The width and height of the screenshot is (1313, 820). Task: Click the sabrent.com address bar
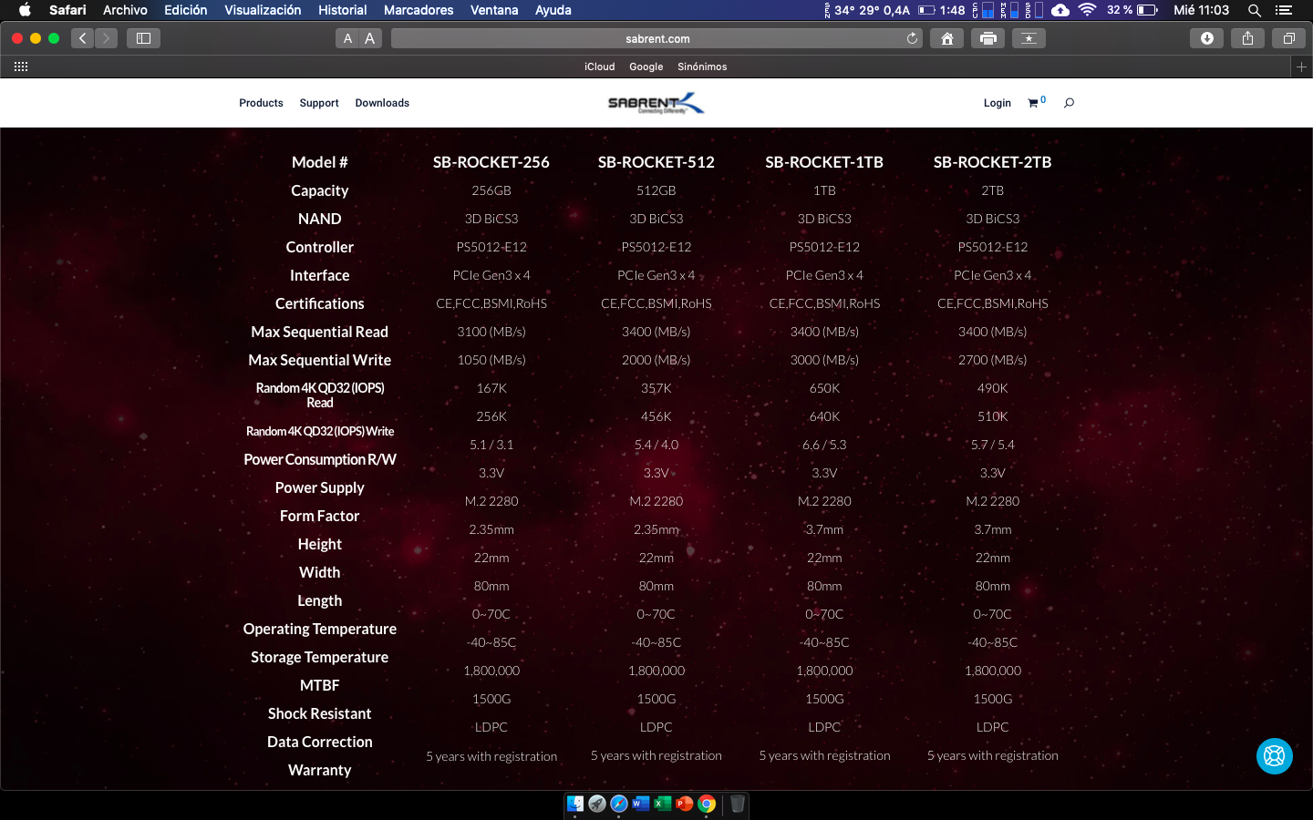coord(657,38)
